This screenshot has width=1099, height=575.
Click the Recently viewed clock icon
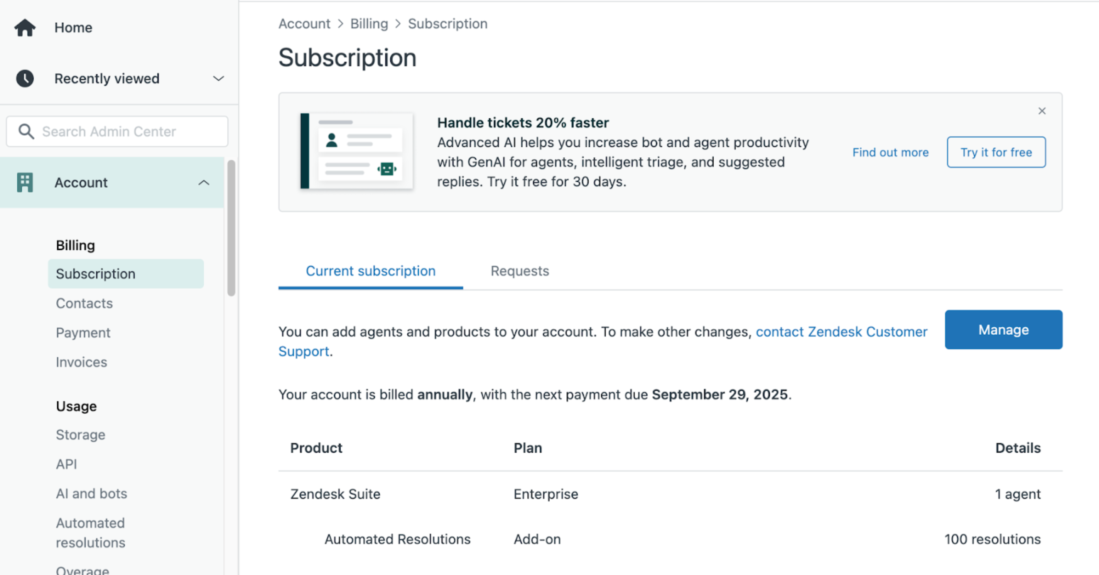25,78
